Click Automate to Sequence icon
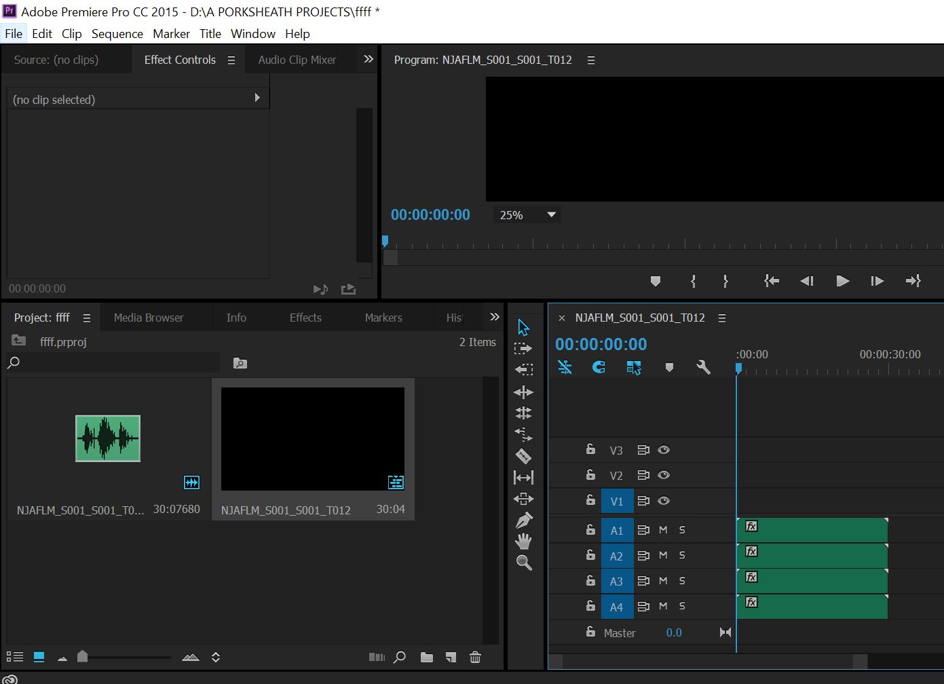This screenshot has height=684, width=944. 377,657
